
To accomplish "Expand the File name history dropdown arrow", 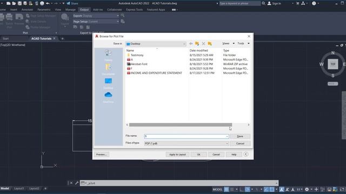I will (227, 136).
